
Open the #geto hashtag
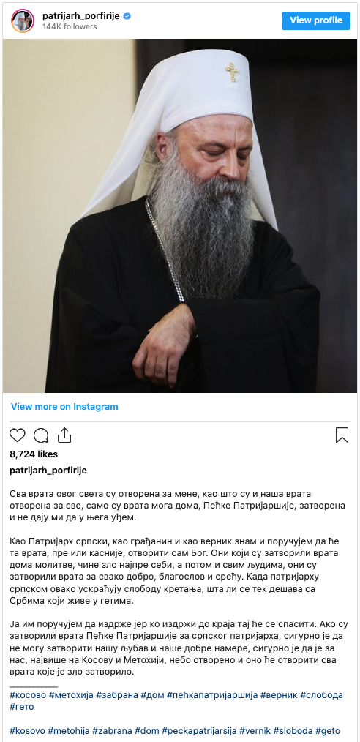(328, 730)
